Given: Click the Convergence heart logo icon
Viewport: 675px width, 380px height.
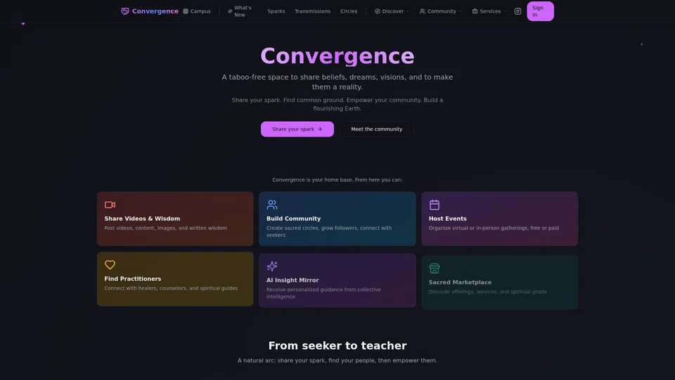Looking at the screenshot, I should (x=125, y=11).
